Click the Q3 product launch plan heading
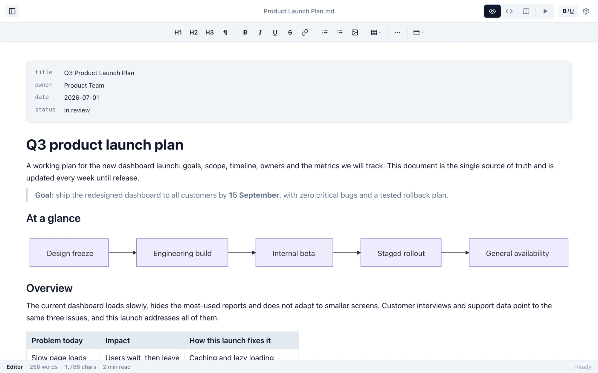This screenshot has height=373, width=598. 105,145
